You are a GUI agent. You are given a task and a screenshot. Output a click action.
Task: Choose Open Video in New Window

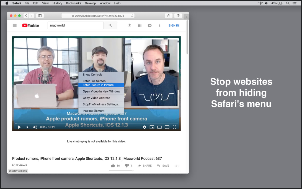click(x=101, y=91)
